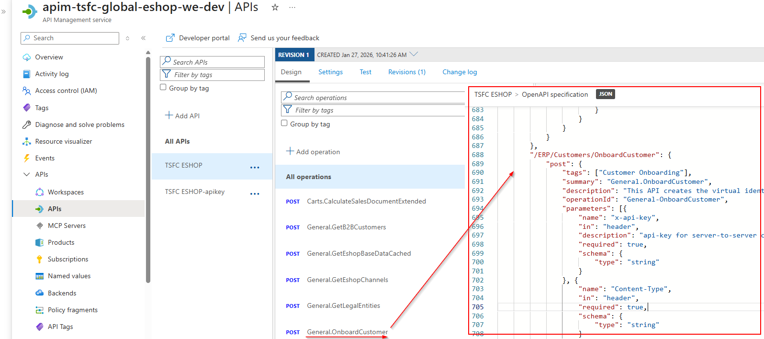Viewport: 764px width, 339px height.
Task: Open the Change log tab
Action: click(460, 72)
